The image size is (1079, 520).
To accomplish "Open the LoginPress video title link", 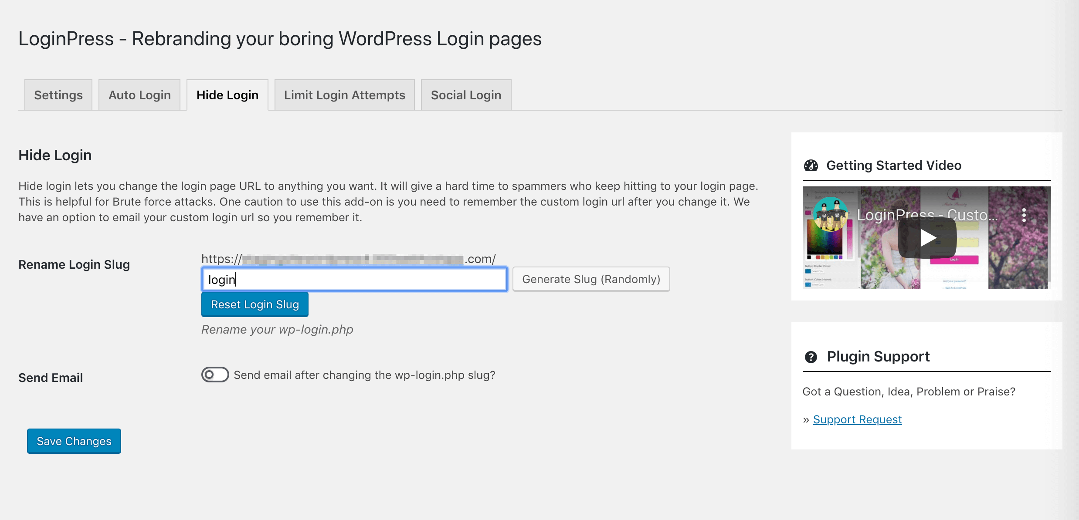I will click(927, 215).
